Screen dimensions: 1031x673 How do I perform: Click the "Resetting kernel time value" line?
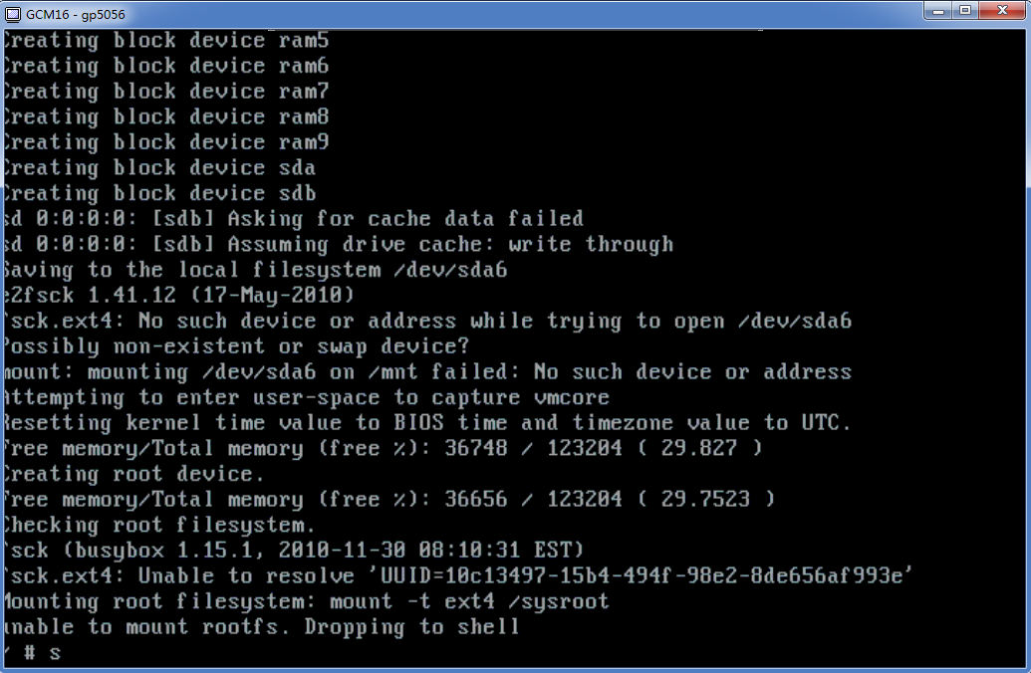(x=426, y=423)
